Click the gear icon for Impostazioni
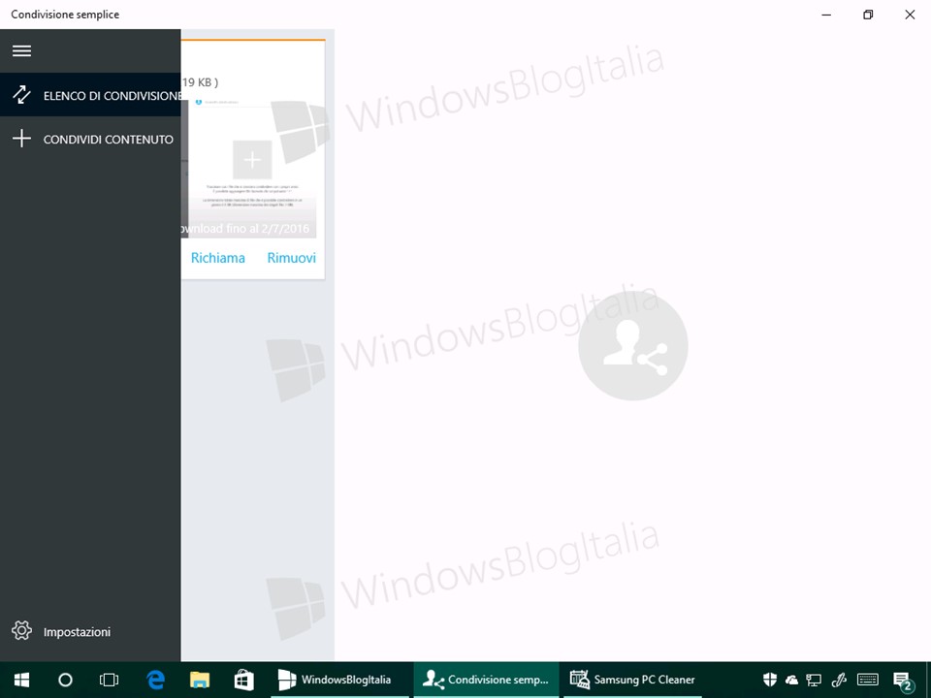The height and width of the screenshot is (698, 931). click(x=22, y=631)
